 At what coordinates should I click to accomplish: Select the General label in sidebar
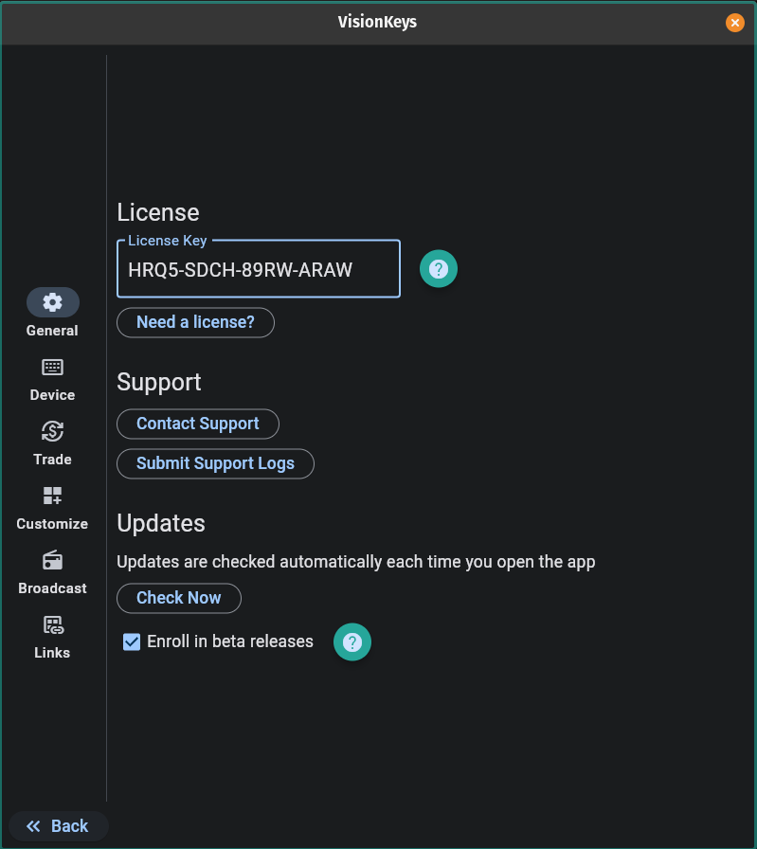point(52,331)
